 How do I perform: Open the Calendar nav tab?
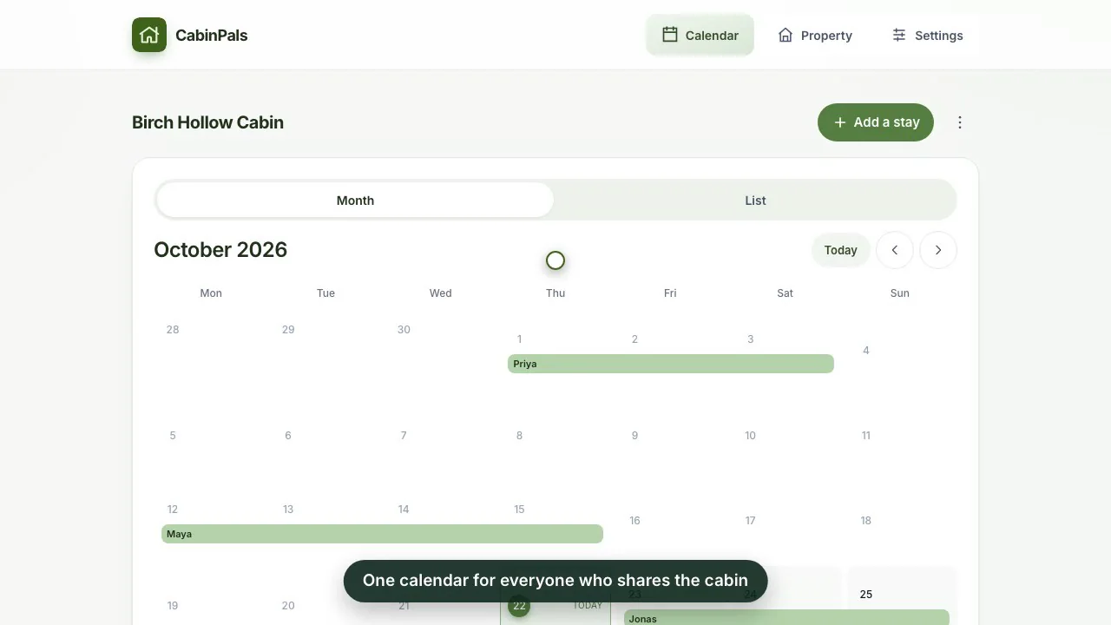click(x=700, y=36)
